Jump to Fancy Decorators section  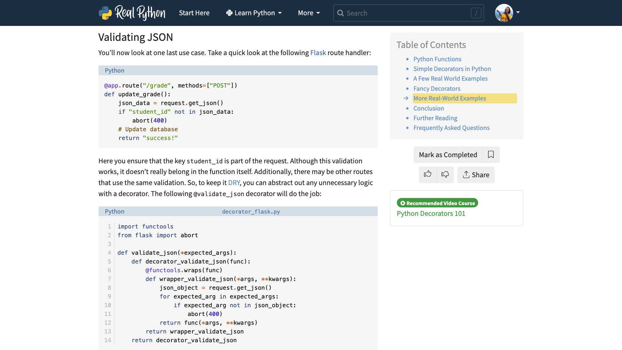click(x=437, y=88)
